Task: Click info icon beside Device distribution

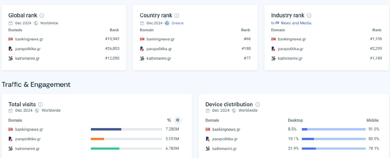Action: tap(257, 104)
